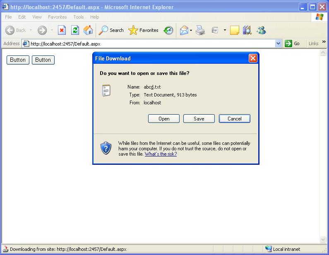Open the Edit button dropdown arrow
The height and width of the screenshot is (255, 329).
(x=225, y=30)
